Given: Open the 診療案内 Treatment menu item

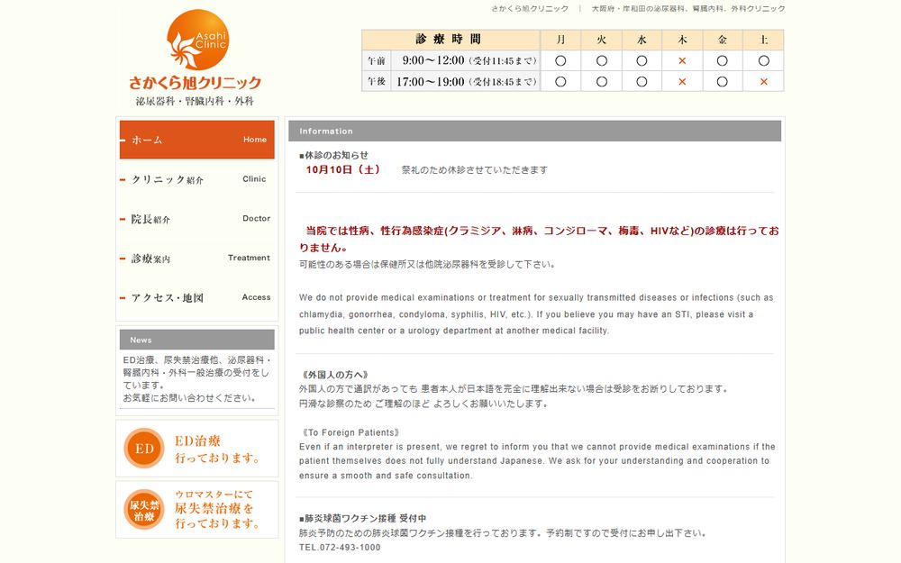Looking at the screenshot, I should point(197,258).
